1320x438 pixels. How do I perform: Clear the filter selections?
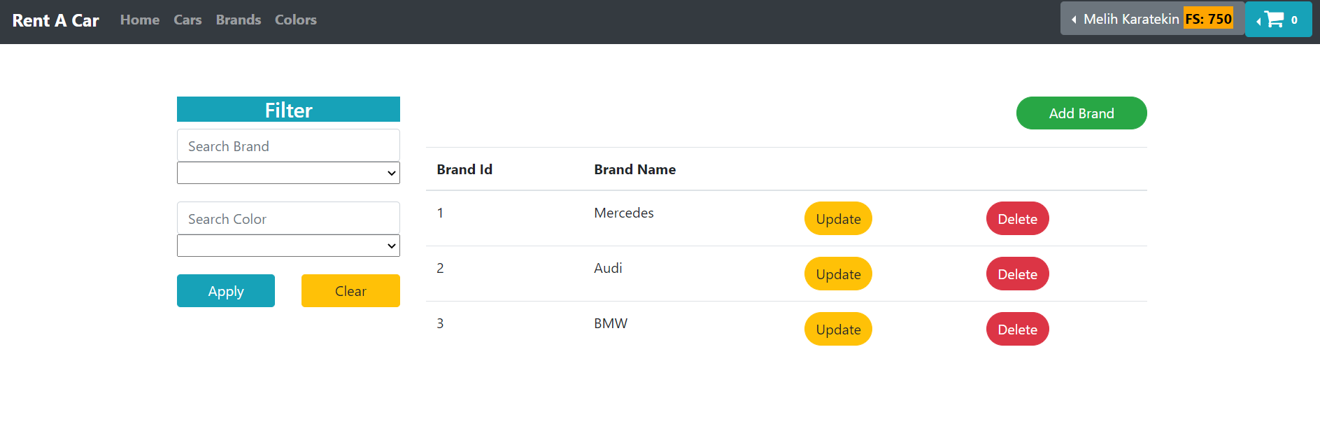(350, 291)
